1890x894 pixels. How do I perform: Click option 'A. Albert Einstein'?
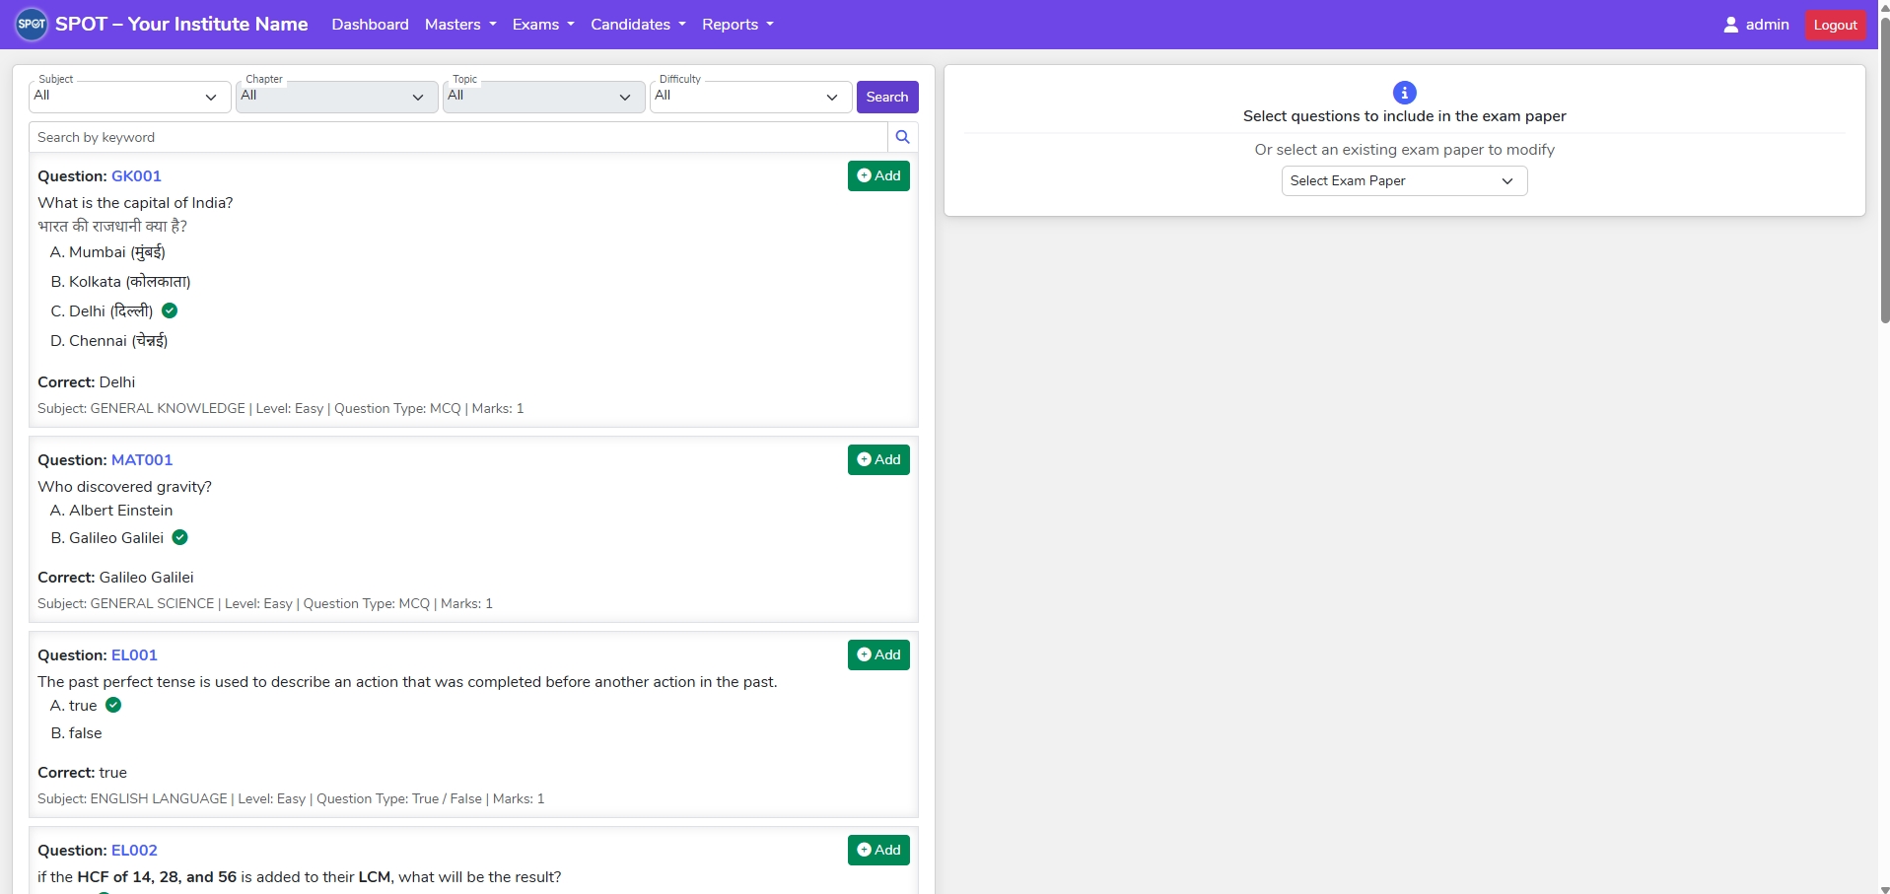click(x=111, y=510)
